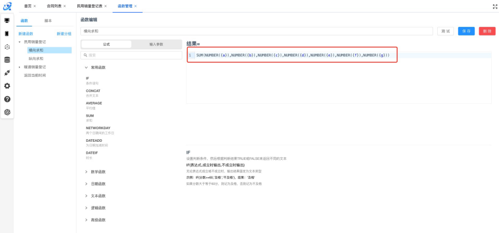The height and width of the screenshot is (233, 499).
Task: Open the help question-mark sidebar icon
Action: click(x=7, y=99)
